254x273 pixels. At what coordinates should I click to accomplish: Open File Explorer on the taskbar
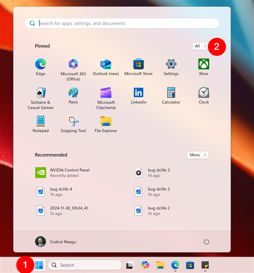160,265
